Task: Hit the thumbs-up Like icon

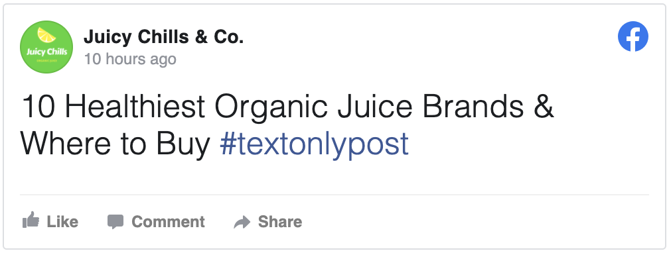Action: click(31, 220)
